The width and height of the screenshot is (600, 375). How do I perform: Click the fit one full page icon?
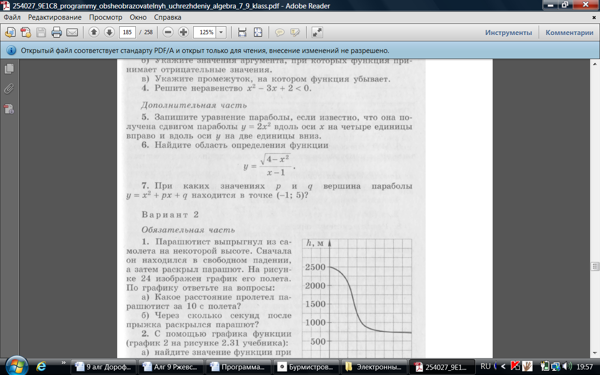[x=258, y=32]
